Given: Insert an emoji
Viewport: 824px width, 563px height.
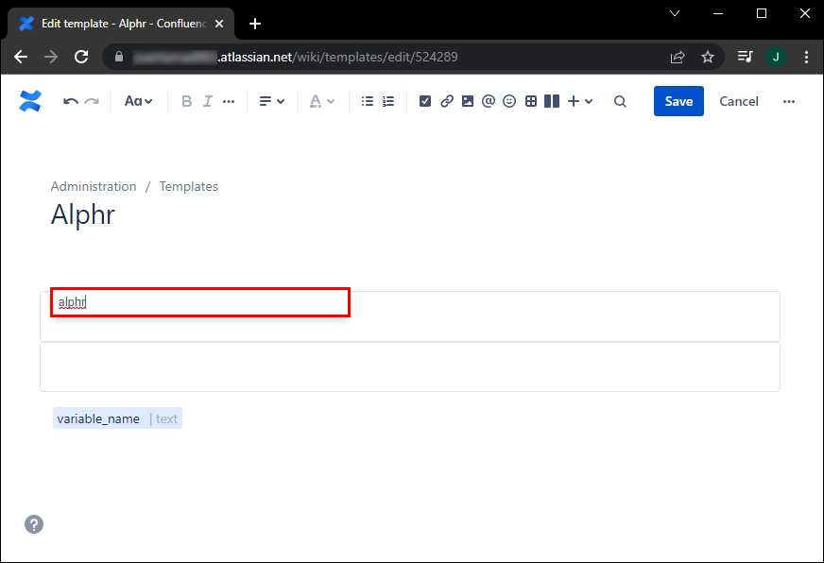Looking at the screenshot, I should click(x=509, y=101).
